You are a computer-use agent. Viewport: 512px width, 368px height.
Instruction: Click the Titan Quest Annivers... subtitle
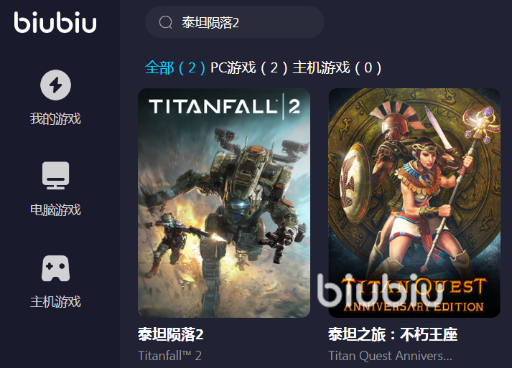click(x=390, y=356)
